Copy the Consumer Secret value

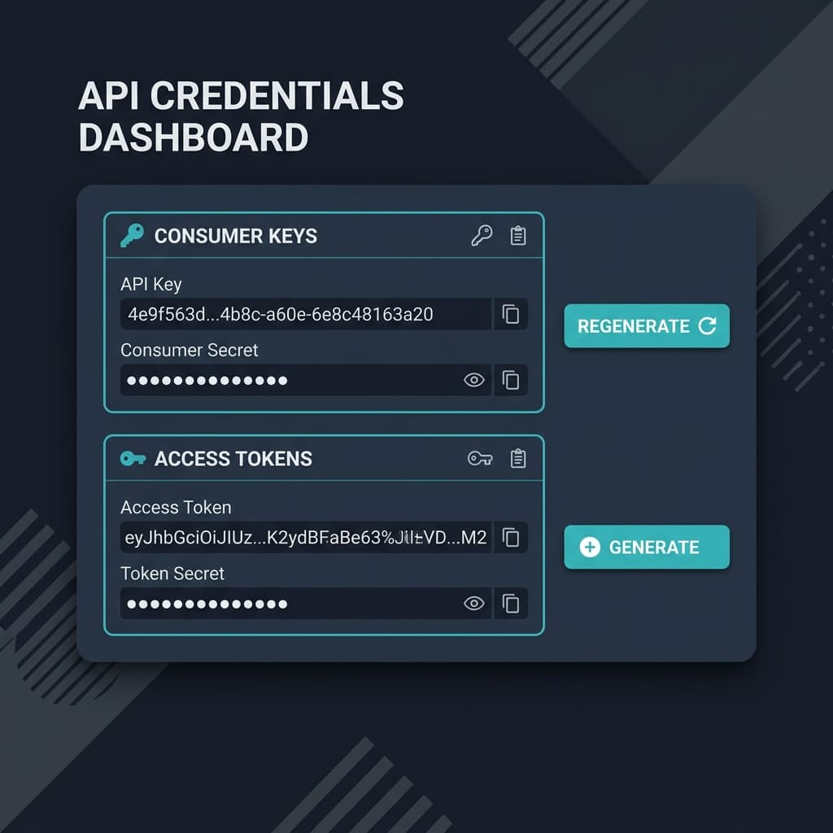coord(511,380)
